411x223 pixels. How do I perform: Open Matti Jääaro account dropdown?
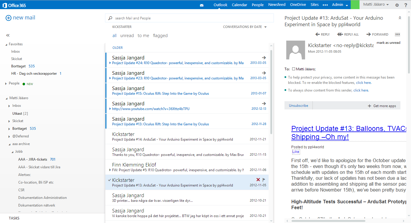coord(376,4)
